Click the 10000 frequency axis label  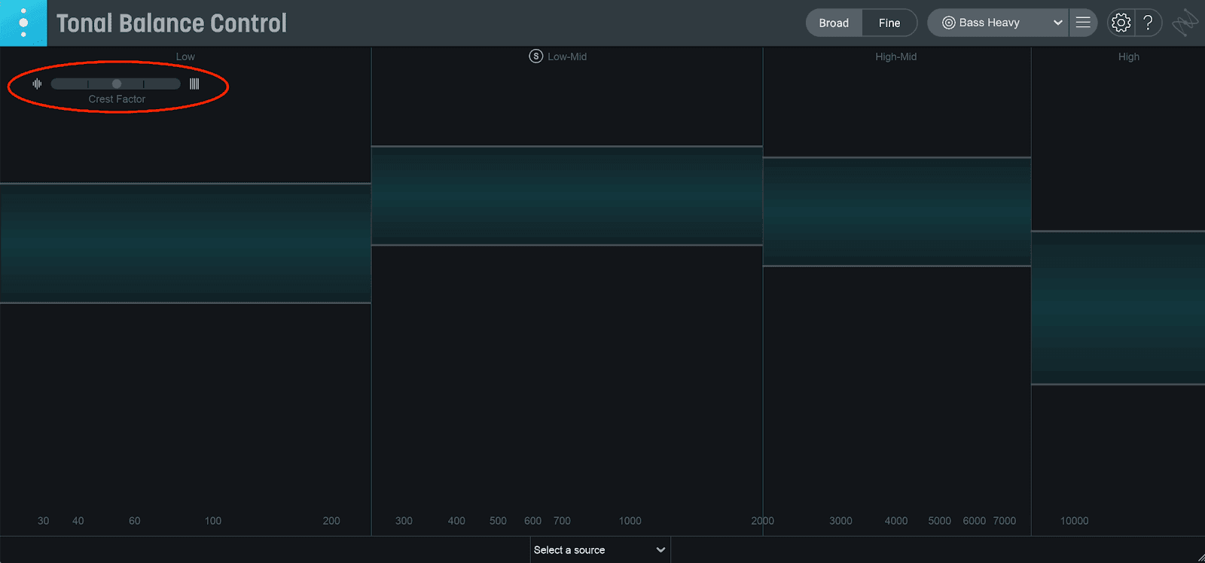point(1075,521)
